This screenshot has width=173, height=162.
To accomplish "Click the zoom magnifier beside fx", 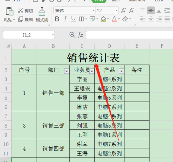I will coord(72,35).
